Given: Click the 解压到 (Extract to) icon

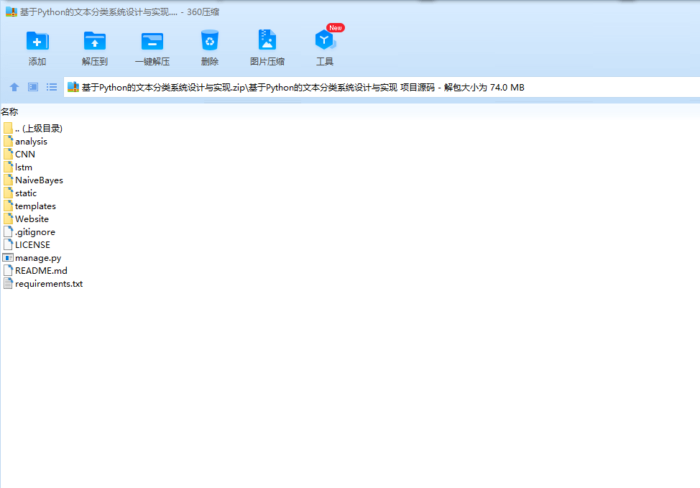Looking at the screenshot, I should click(95, 41).
